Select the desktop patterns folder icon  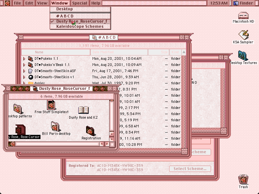[18, 109]
